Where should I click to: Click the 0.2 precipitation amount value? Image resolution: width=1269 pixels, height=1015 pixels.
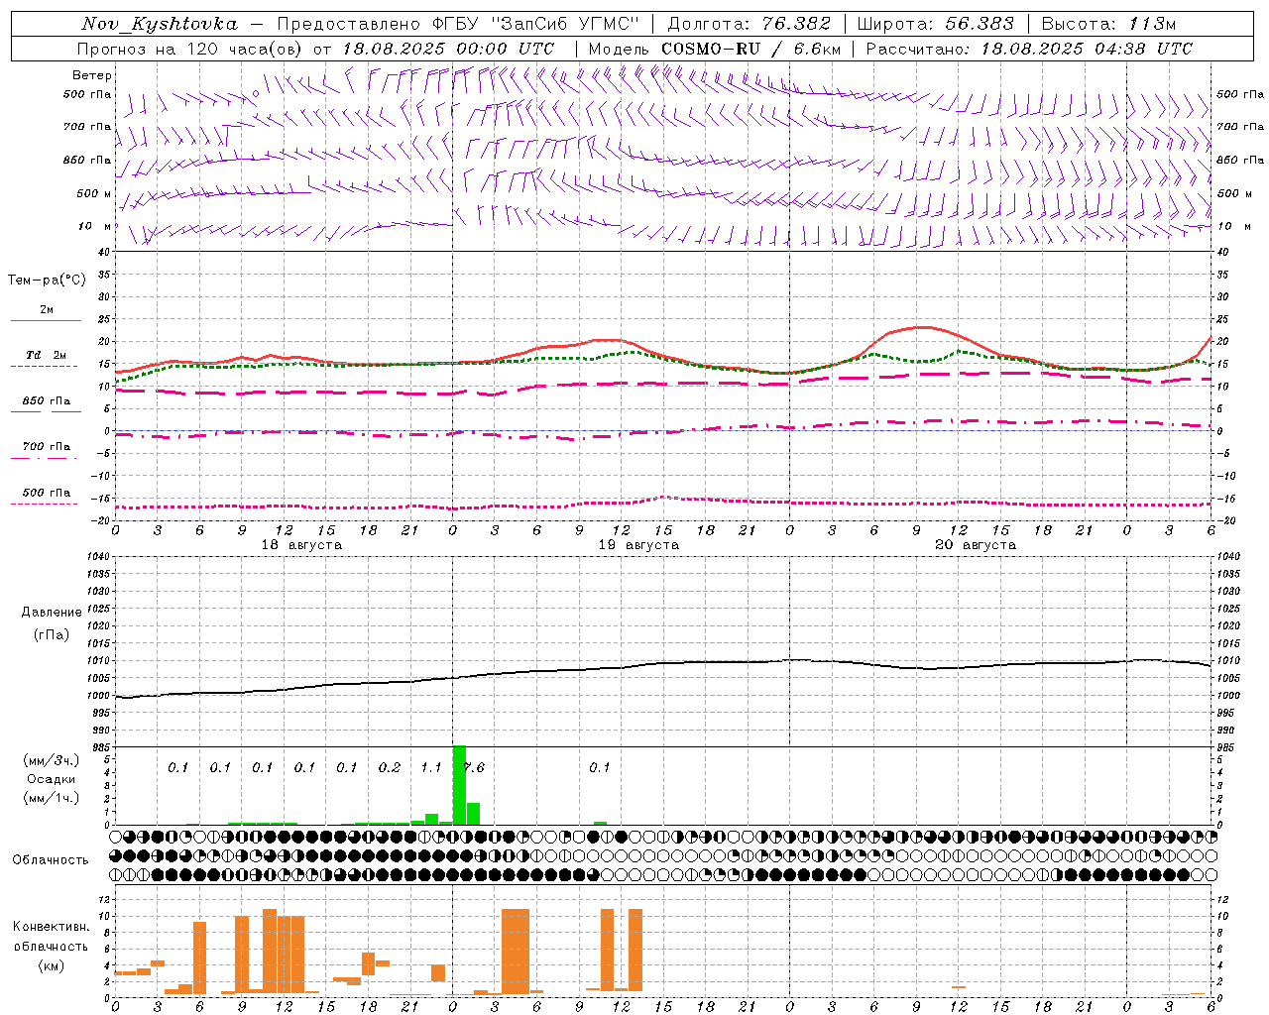(390, 768)
